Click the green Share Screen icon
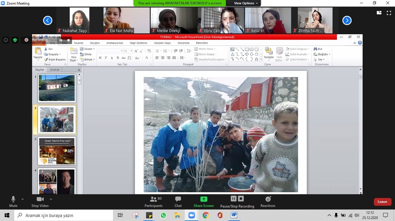This screenshot has height=221, width=395. pyautogui.click(x=204, y=199)
